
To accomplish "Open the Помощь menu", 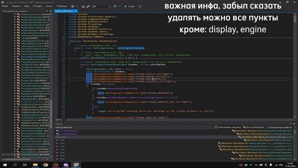I will 61,6.
